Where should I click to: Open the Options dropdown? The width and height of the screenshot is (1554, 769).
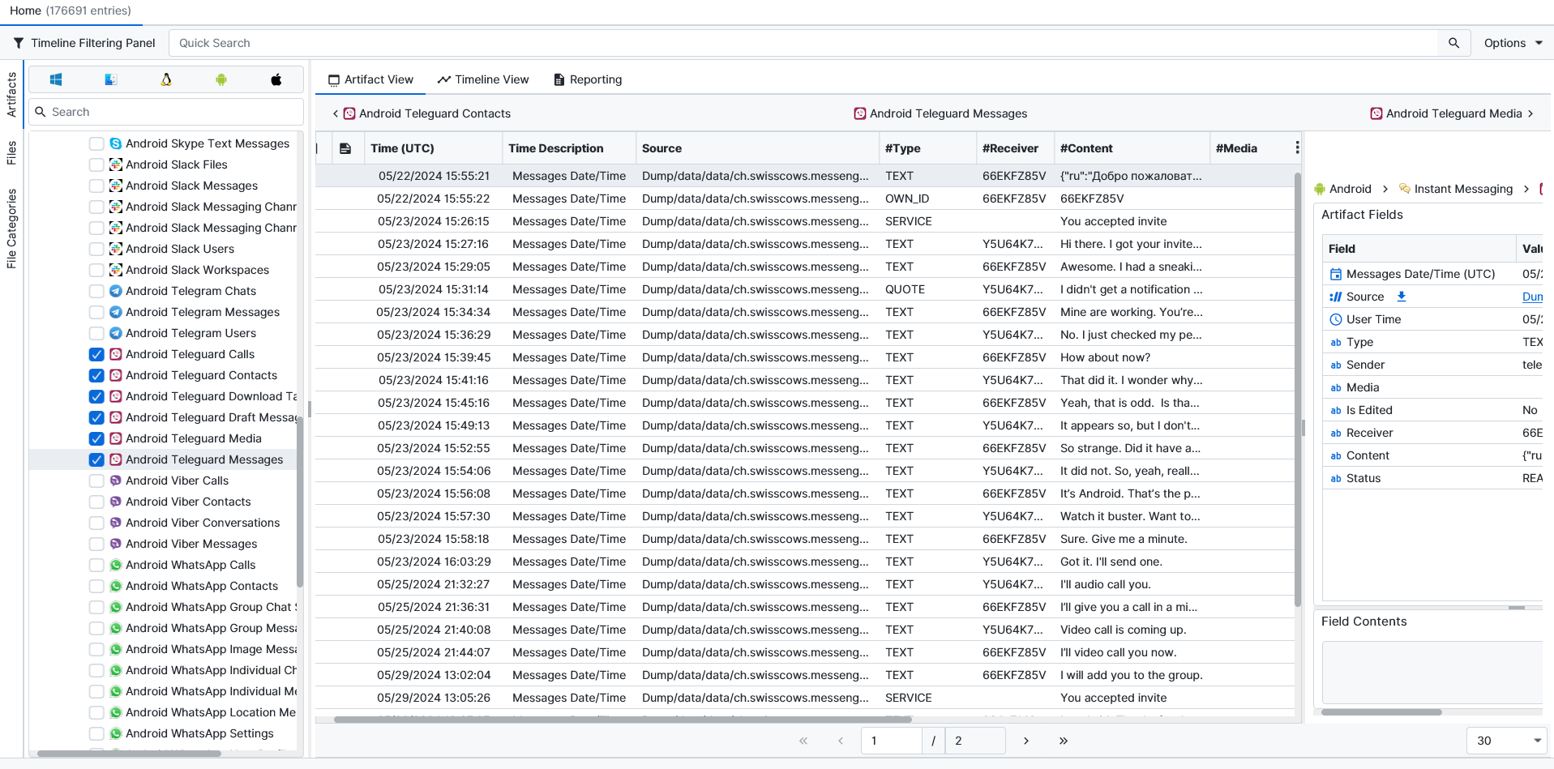[1513, 43]
